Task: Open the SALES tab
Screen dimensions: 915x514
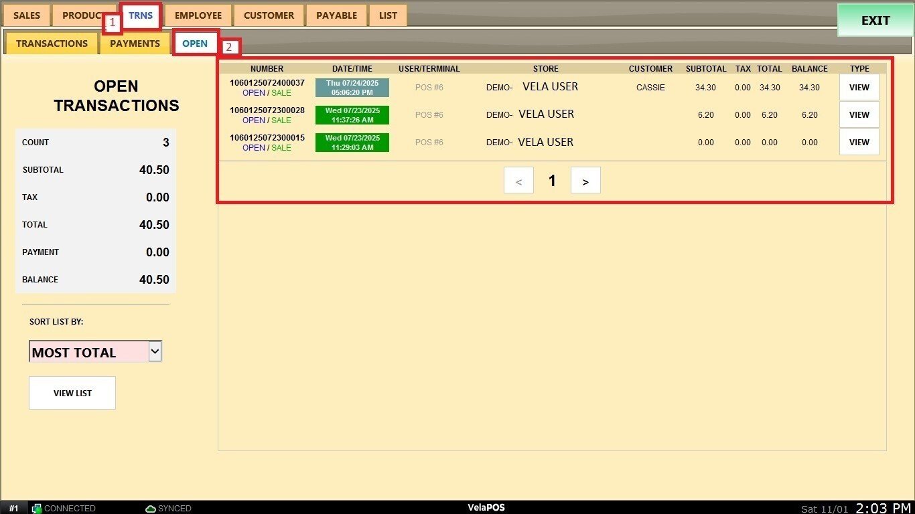Action: pos(27,15)
